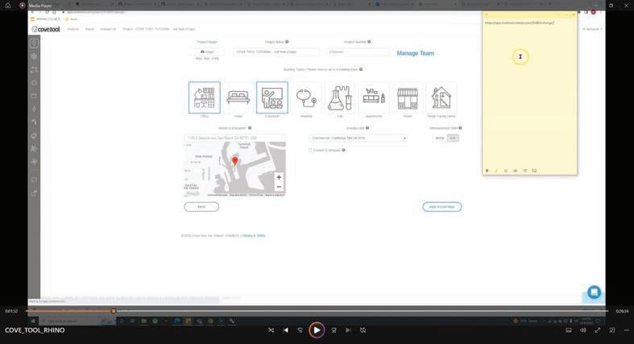Open share icon in cove.tool sidebar
The image size is (634, 344).
35,193
